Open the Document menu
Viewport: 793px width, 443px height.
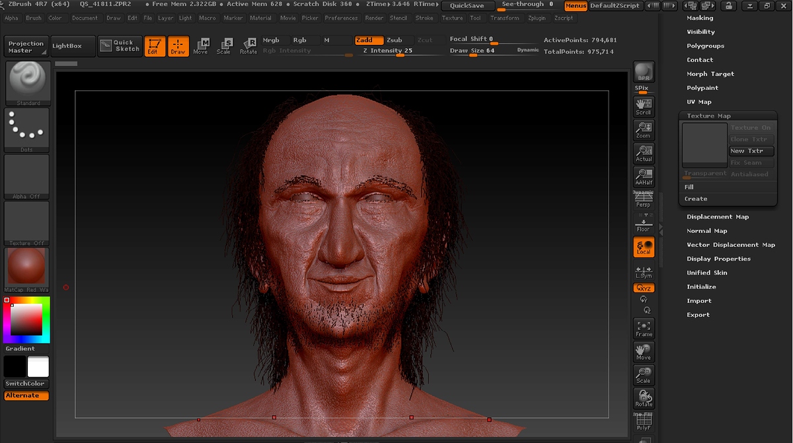coord(85,18)
